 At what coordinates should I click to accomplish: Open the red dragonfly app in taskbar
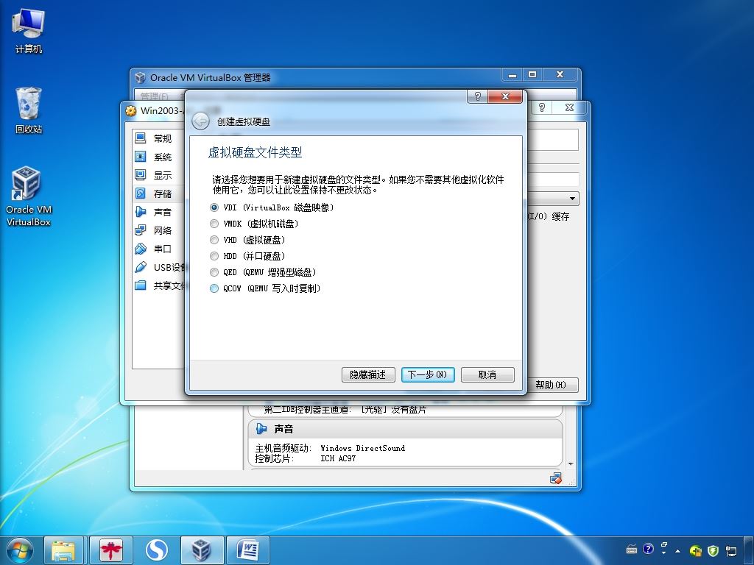tap(111, 550)
